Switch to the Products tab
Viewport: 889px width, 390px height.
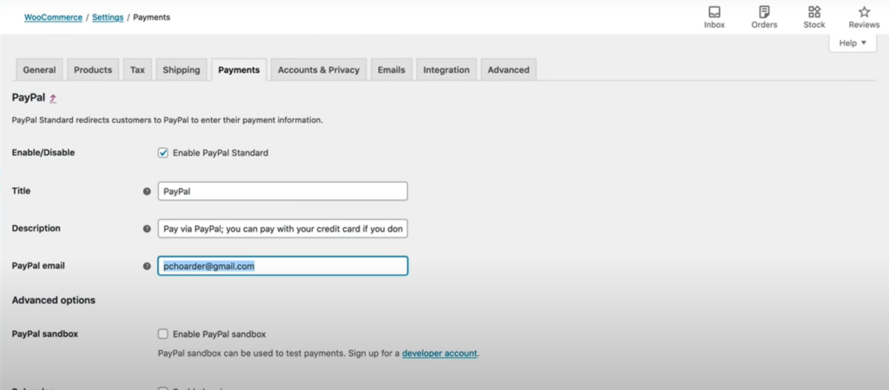point(93,69)
